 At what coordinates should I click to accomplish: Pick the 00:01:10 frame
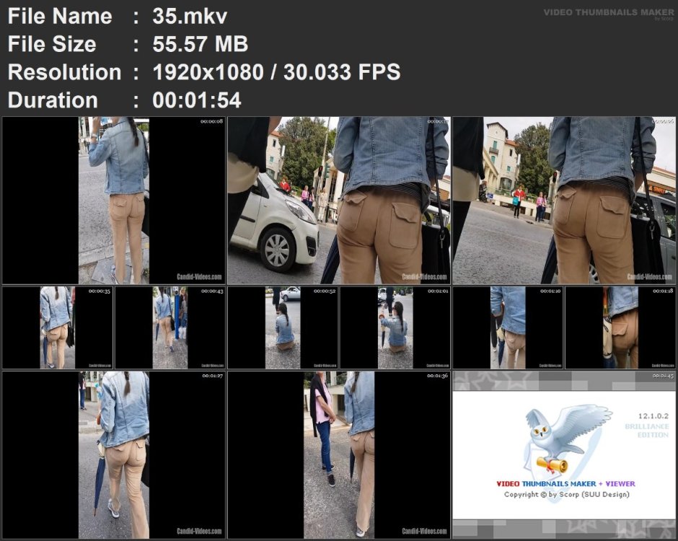point(508,327)
